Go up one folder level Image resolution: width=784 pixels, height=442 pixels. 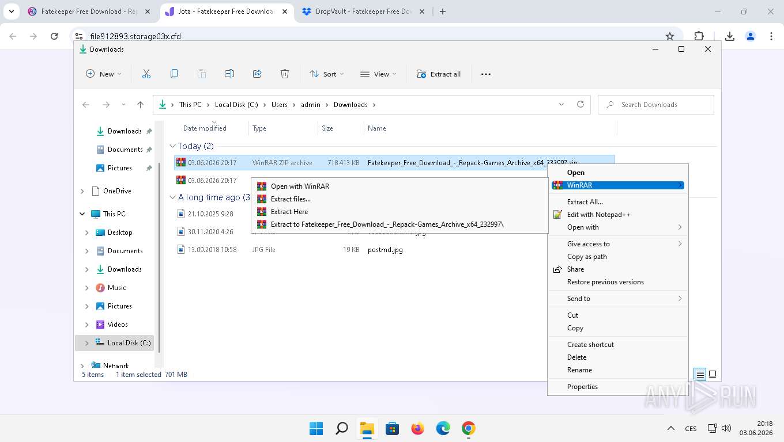pyautogui.click(x=140, y=105)
